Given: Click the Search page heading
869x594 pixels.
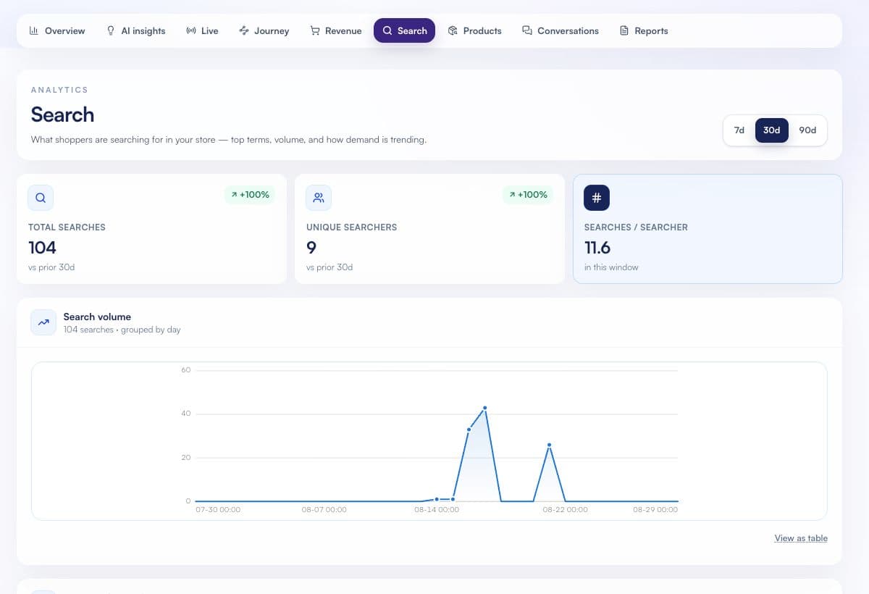Looking at the screenshot, I should pyautogui.click(x=62, y=114).
